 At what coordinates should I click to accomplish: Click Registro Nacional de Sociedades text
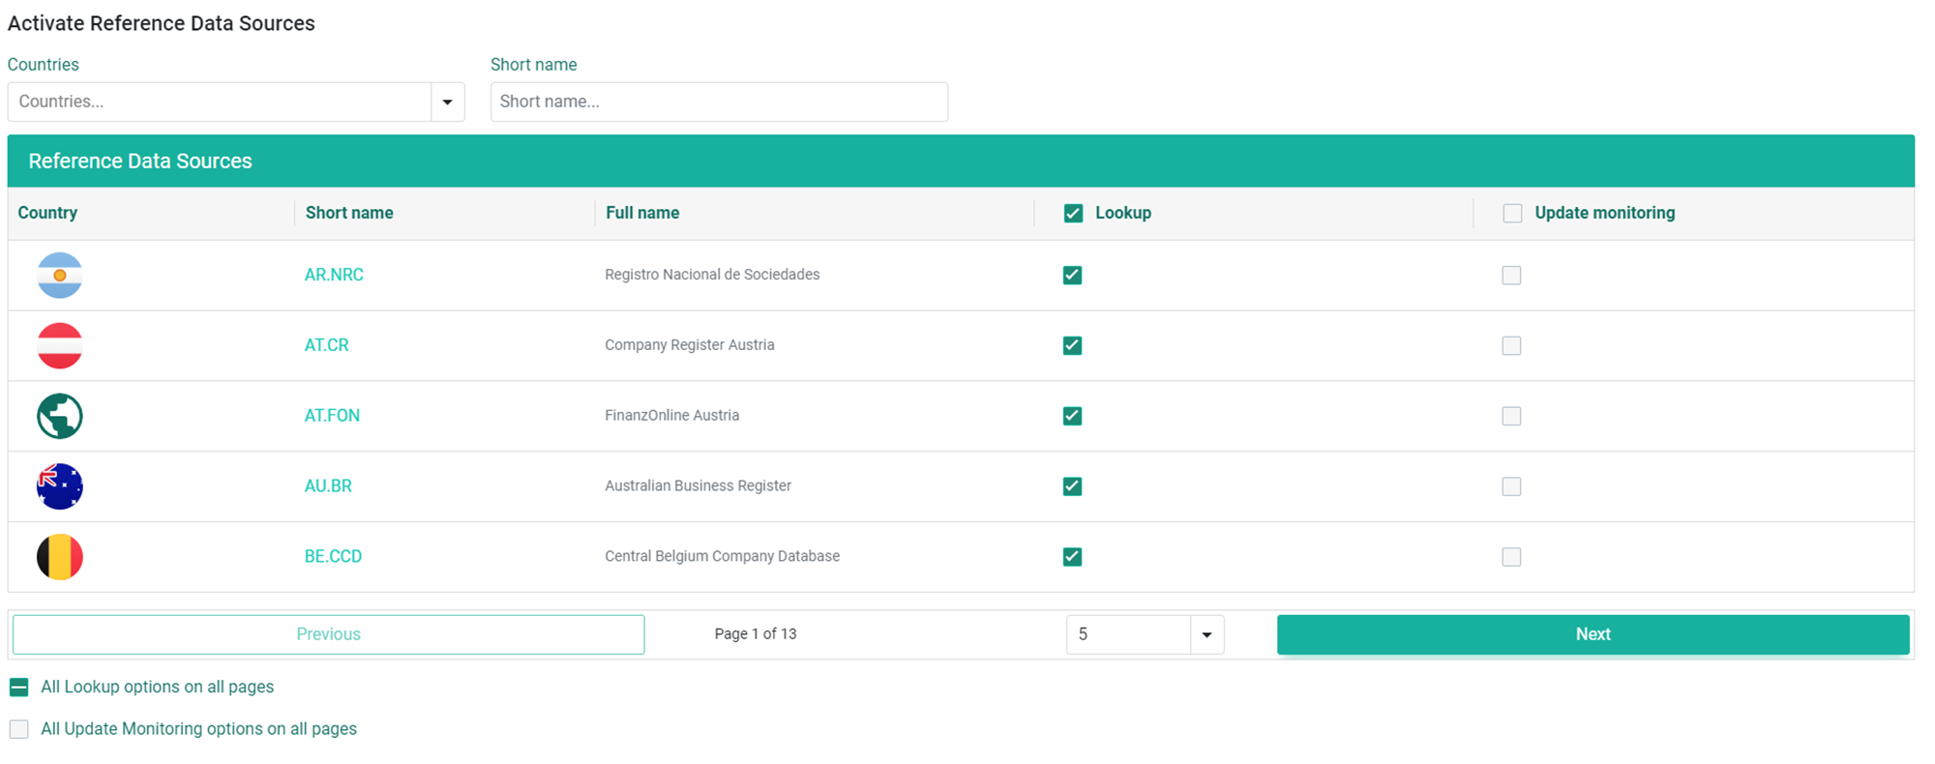(x=712, y=275)
